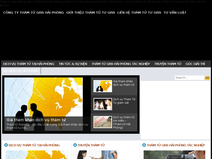Click featured excerpt Thám tử Toàn Cầu dẫn đầu

point(47,126)
